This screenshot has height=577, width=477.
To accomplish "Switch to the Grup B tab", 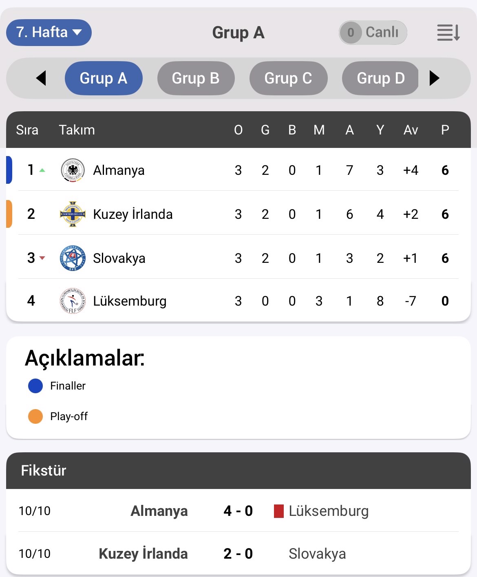I will coord(196,78).
